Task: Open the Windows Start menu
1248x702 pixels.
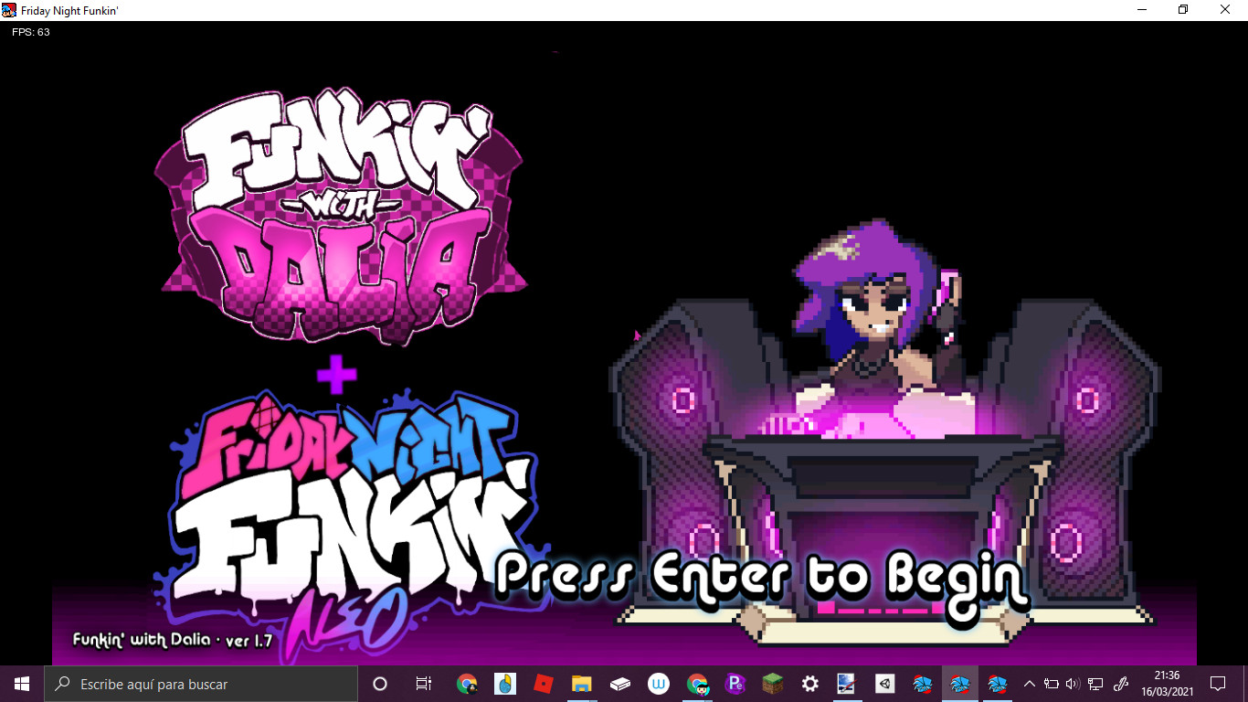Action: [x=22, y=684]
